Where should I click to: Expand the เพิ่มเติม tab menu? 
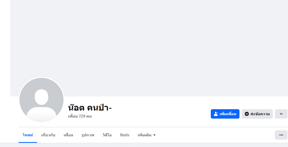coord(144,135)
